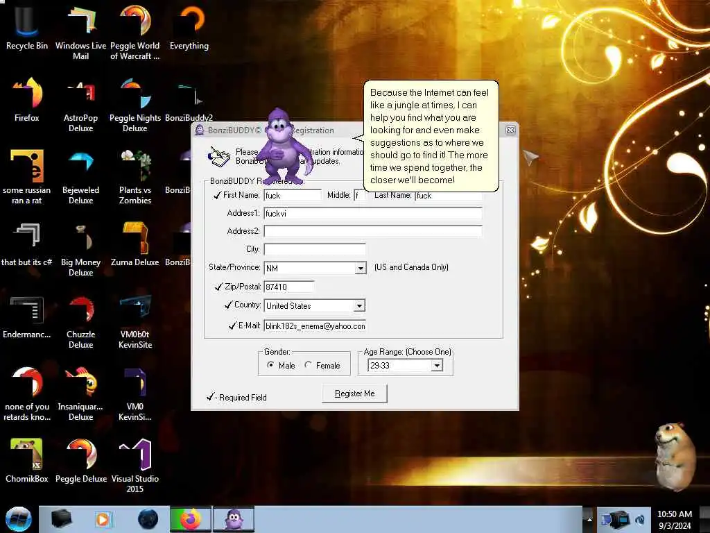
Task: Select the ChomikBox desktop icon
Action: 27,460
